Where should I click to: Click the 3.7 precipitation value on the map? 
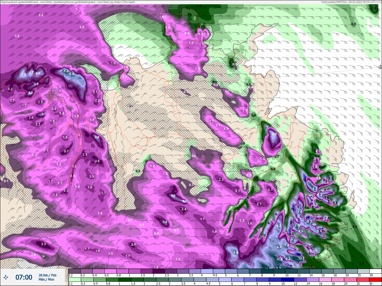[x=43, y=114]
